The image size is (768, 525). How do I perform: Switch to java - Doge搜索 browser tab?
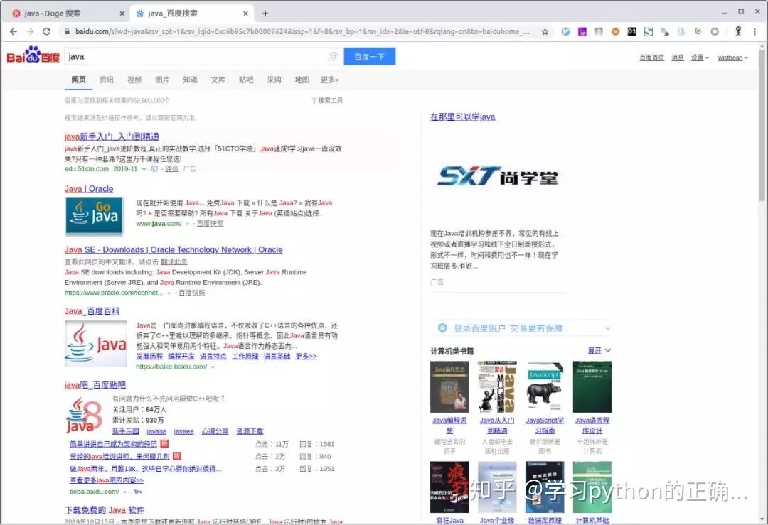pyautogui.click(x=67, y=13)
